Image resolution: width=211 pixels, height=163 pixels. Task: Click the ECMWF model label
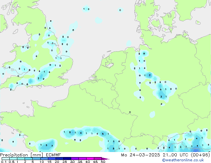[54, 155]
